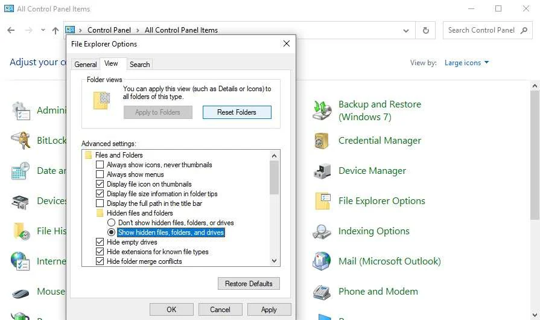Open the Credential Manager icon

322,141
